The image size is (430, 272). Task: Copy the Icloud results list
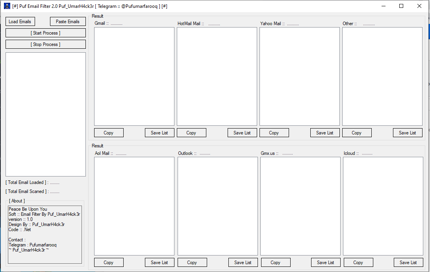[x=358, y=263]
